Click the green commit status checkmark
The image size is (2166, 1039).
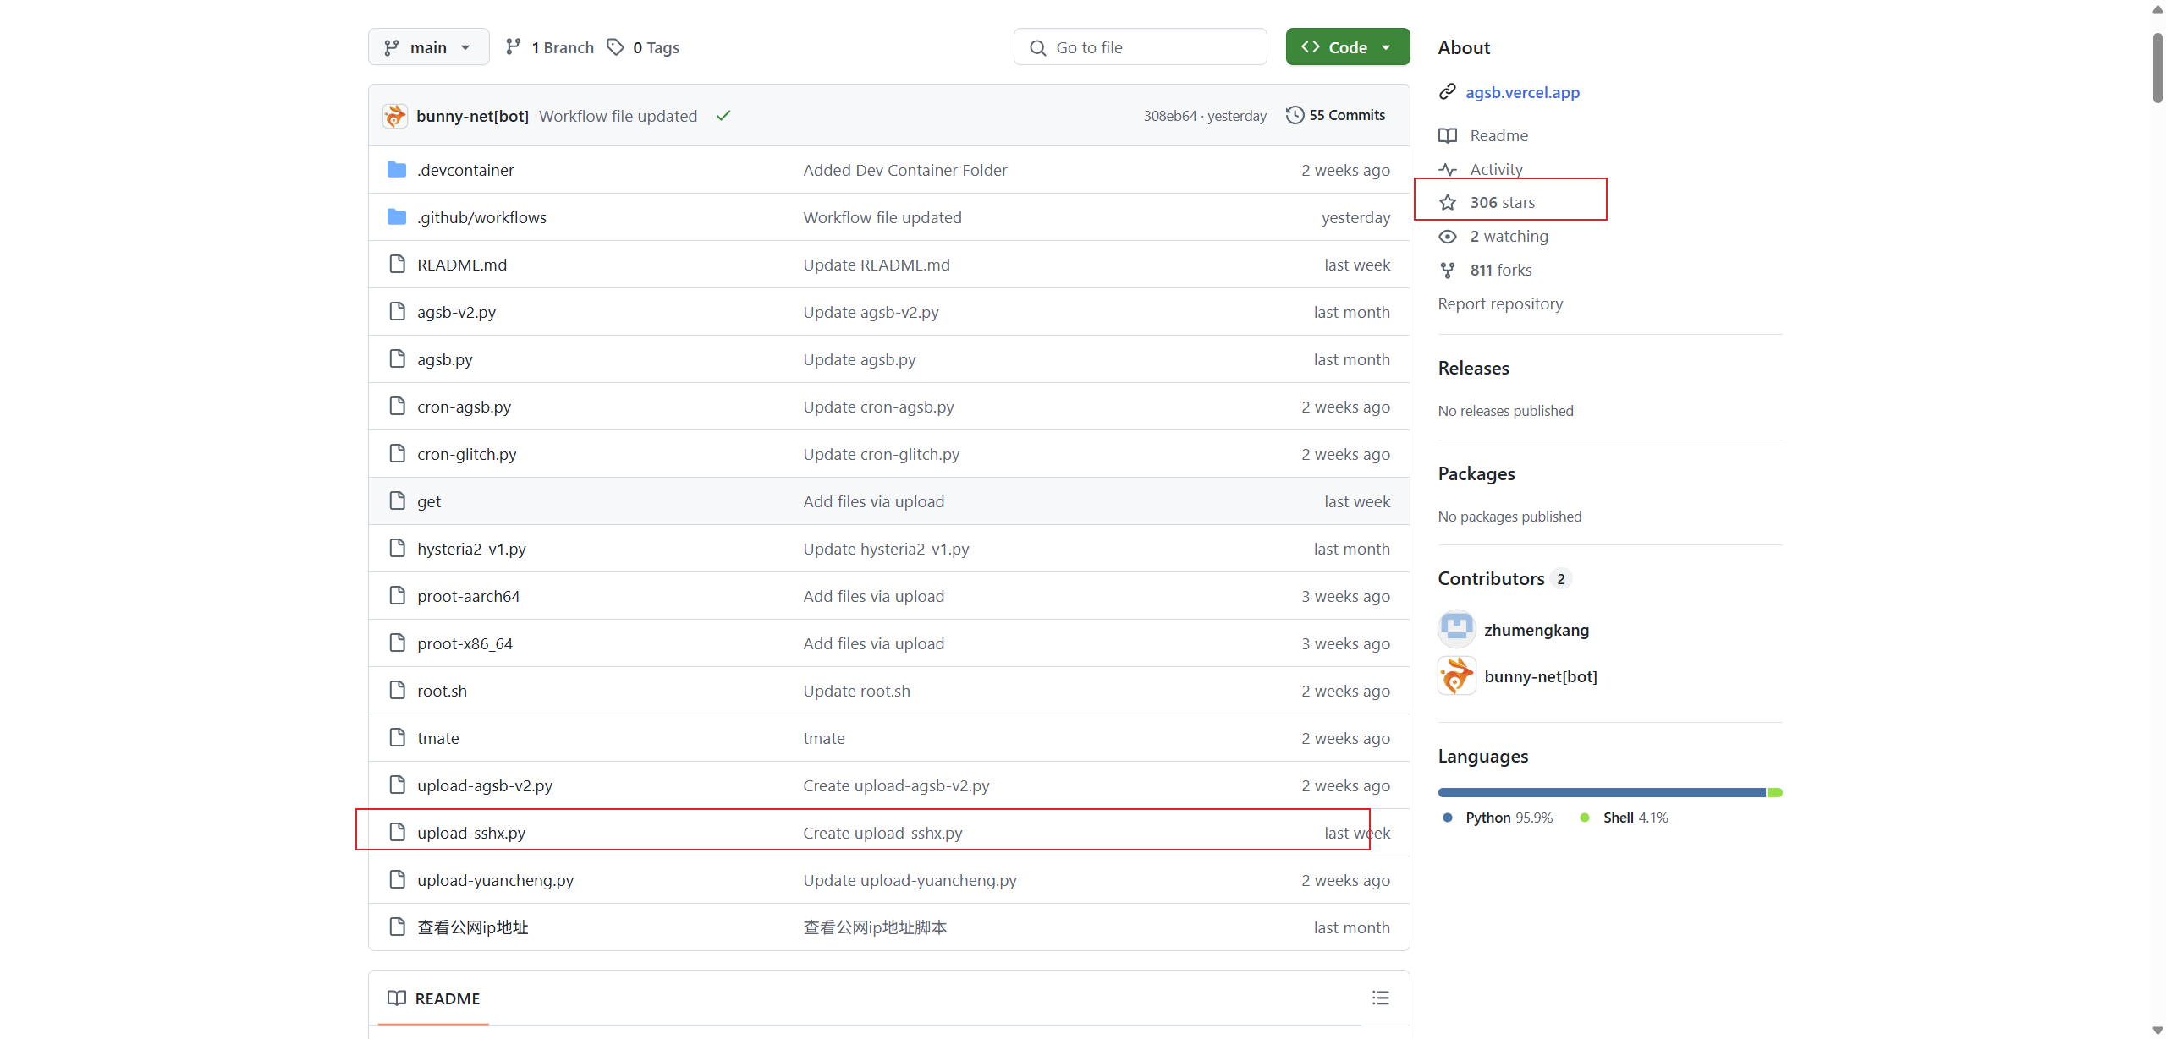pyautogui.click(x=723, y=116)
